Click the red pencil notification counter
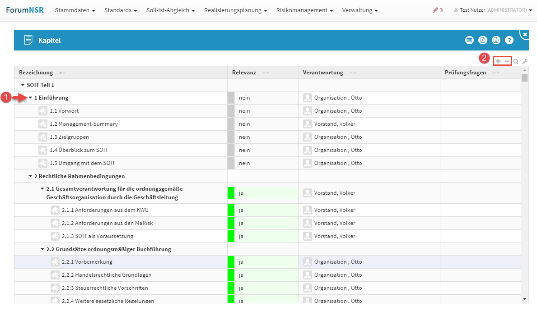 [437, 10]
